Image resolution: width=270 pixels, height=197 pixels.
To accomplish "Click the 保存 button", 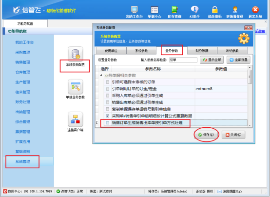I will click(x=206, y=135).
